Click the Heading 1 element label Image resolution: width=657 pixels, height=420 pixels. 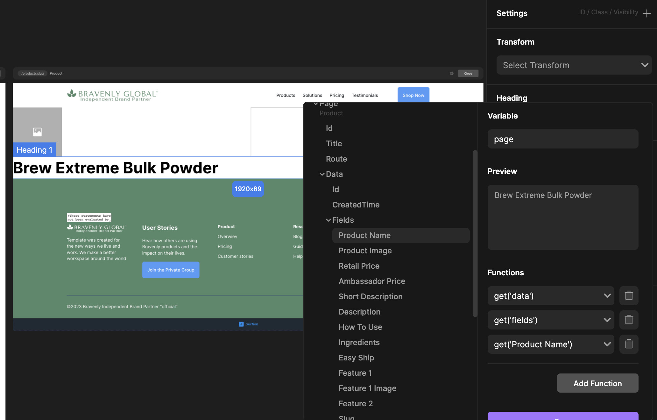click(x=34, y=150)
